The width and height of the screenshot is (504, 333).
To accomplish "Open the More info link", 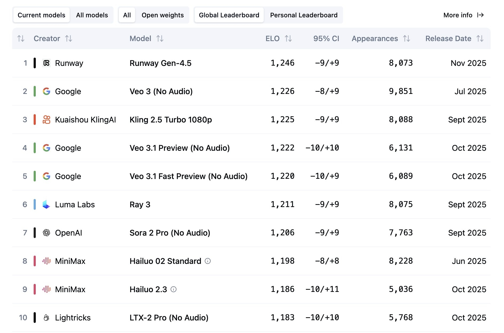I will tap(463, 15).
